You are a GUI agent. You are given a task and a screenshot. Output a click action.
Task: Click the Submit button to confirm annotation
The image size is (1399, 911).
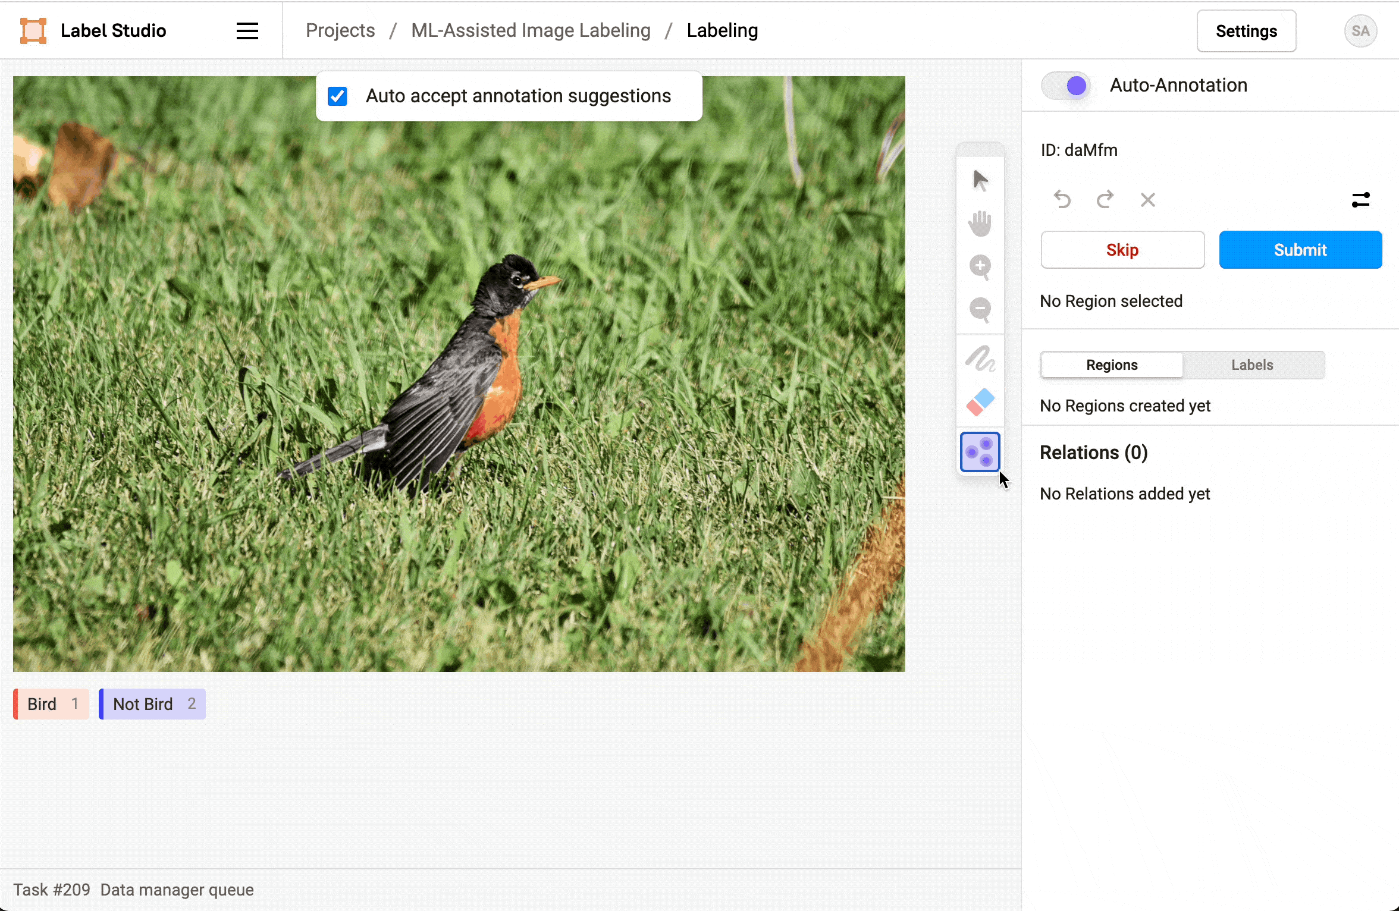pyautogui.click(x=1300, y=250)
